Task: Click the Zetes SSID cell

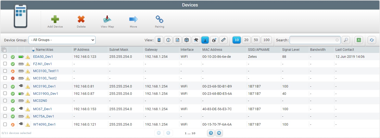Action: 252,57
